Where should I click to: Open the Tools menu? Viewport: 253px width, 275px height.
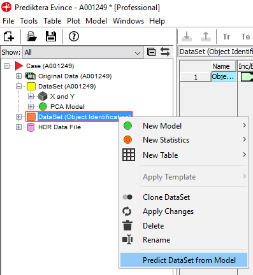click(29, 21)
